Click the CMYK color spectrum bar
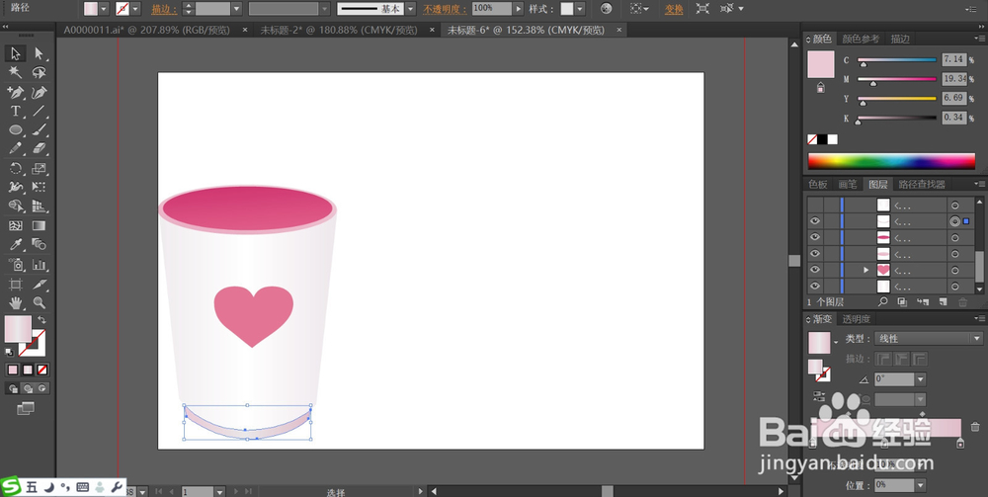Image resolution: width=988 pixels, height=497 pixels. coord(890,161)
